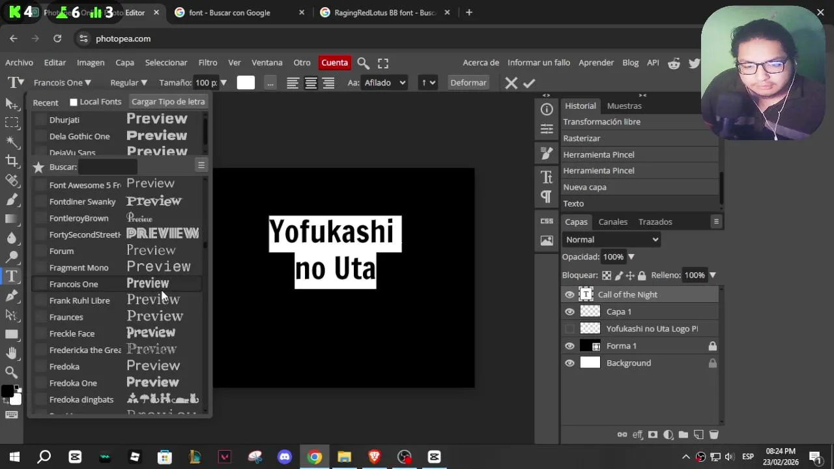Select the Move tool
Screen dimensions: 834x469
pyautogui.click(x=11, y=104)
